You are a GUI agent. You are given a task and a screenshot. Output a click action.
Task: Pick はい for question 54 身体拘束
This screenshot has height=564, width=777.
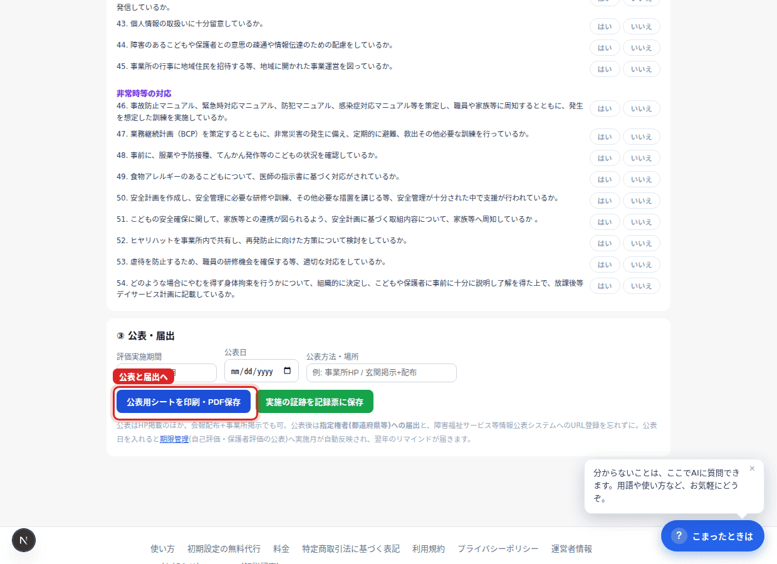point(605,286)
